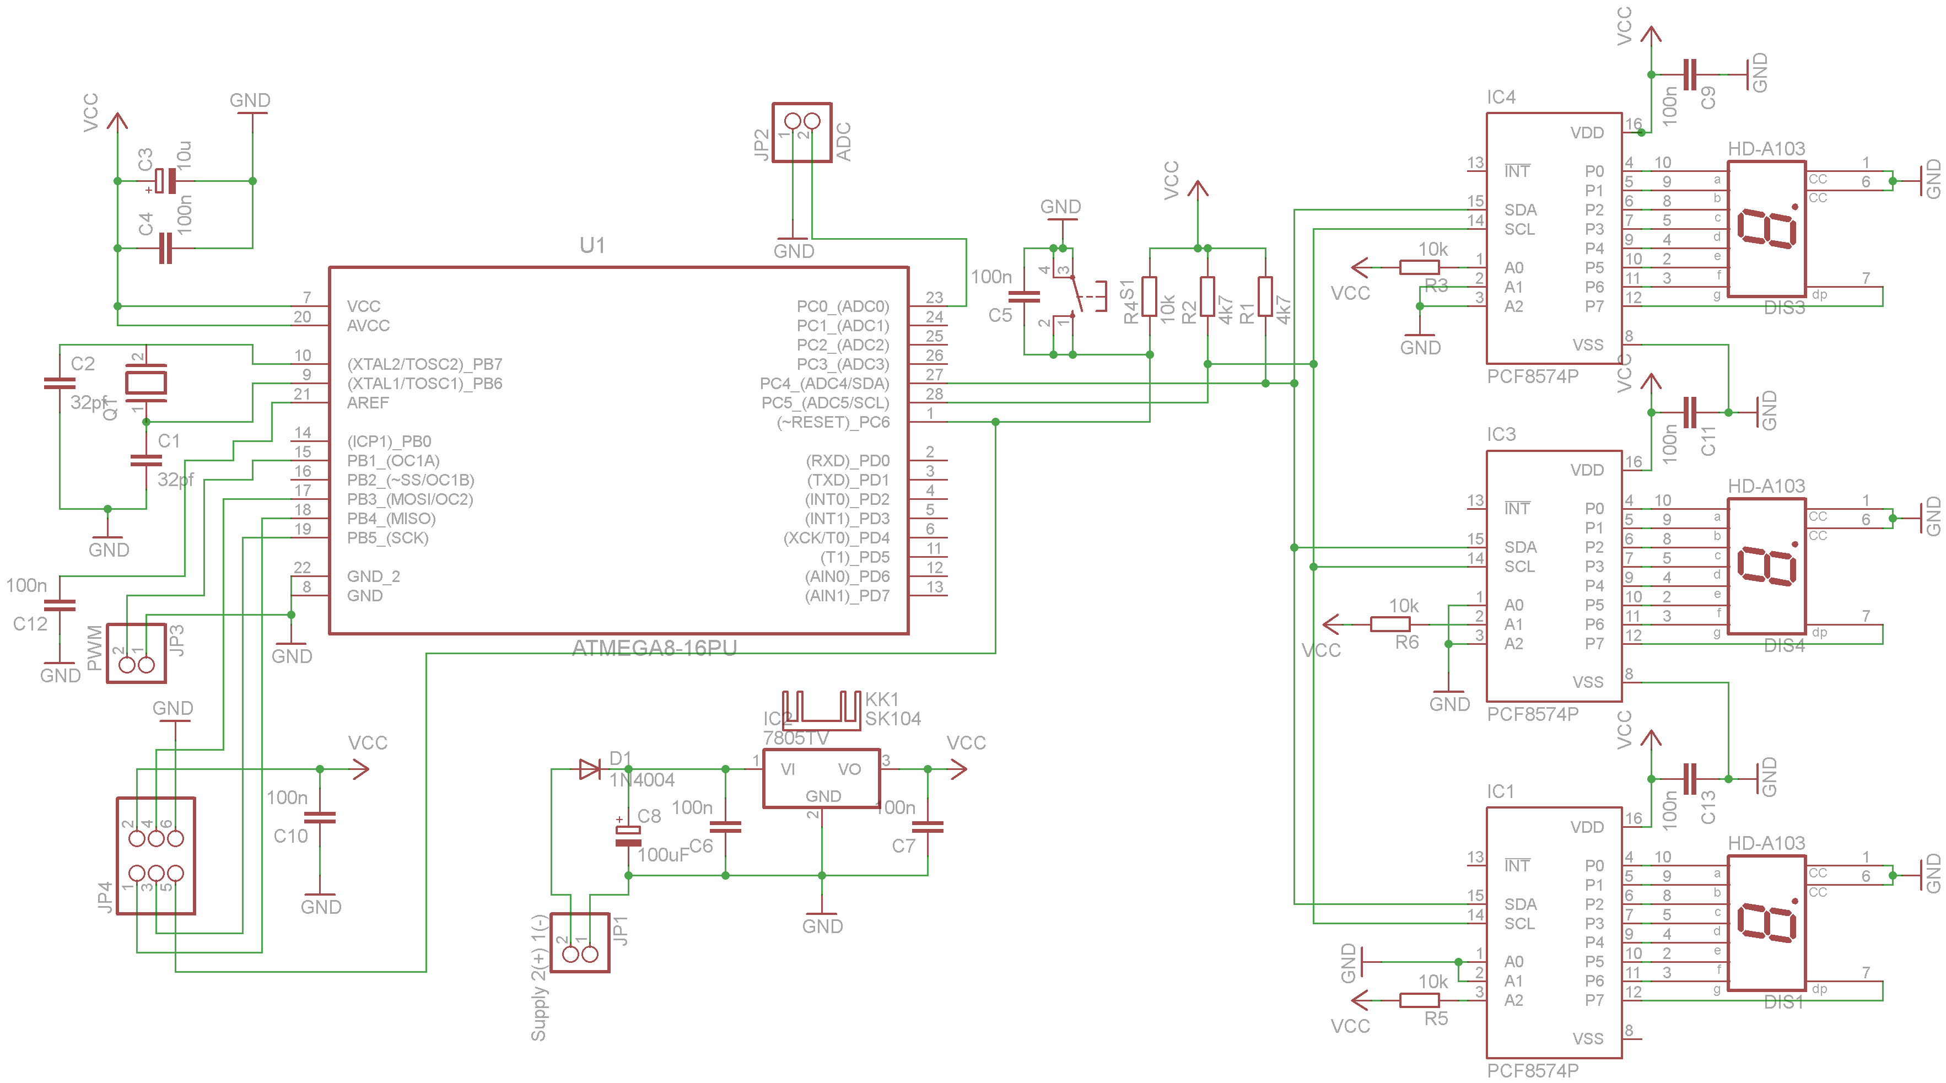Select the JP4 six-pin header symbol

[157, 856]
